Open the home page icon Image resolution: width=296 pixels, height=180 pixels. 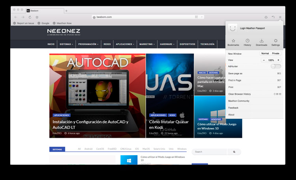(266, 17)
